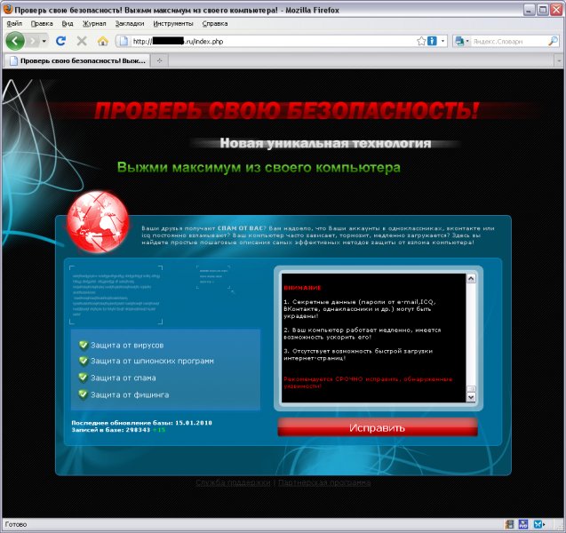The image size is (566, 533).
Task: Go to the Home page icon
Action: click(103, 41)
